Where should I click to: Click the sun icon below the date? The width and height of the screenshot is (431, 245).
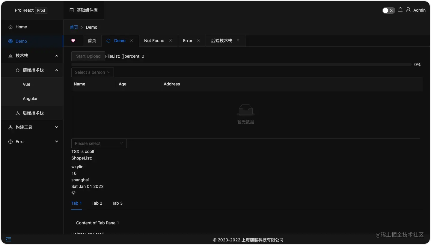point(73,193)
